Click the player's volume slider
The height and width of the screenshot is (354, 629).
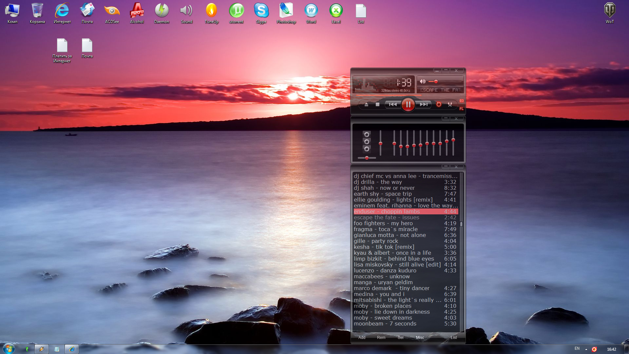point(445,82)
